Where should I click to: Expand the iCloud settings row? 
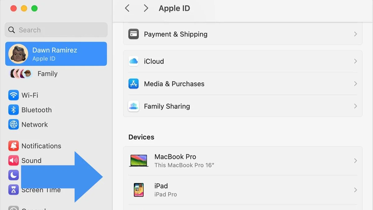[242, 61]
